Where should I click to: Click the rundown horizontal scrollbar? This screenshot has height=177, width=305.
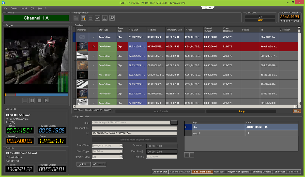[x=185, y=106]
